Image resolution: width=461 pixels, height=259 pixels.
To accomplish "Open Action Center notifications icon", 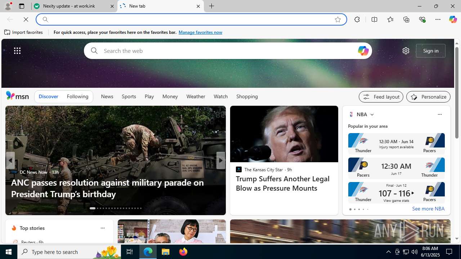I will click(449, 252).
